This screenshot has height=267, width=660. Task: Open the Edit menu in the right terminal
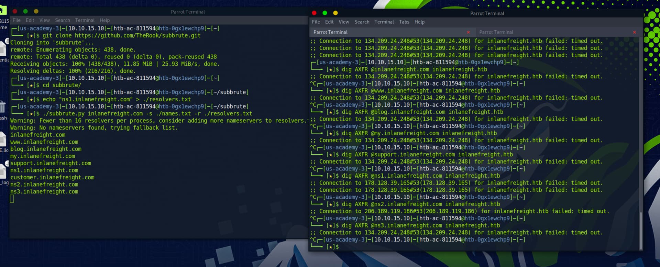(x=329, y=22)
